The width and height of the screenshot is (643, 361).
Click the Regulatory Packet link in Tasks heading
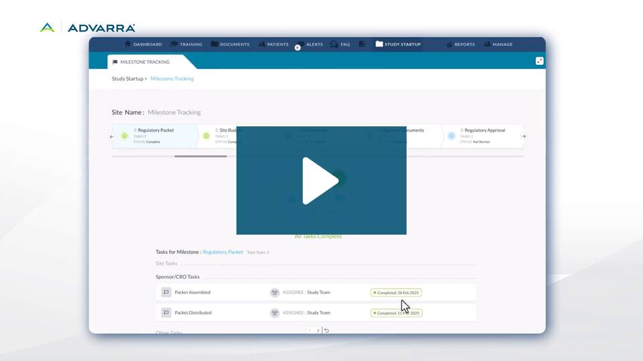coord(222,252)
